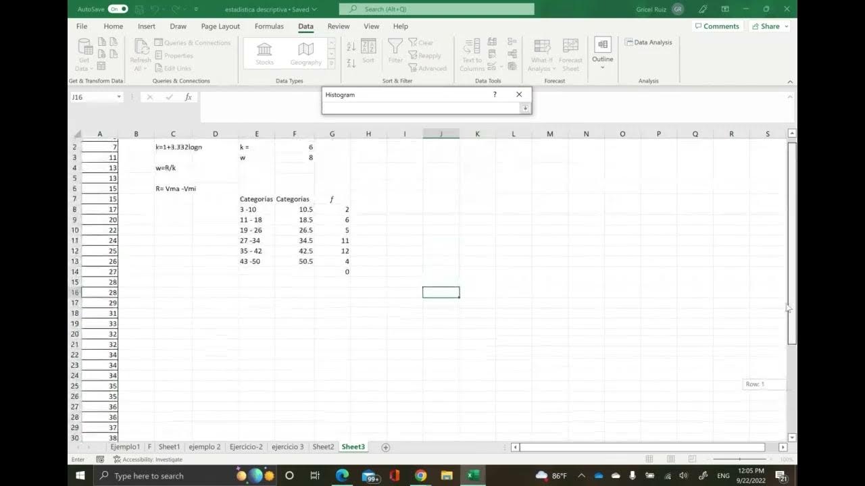This screenshot has height=486, width=865.
Task: Click Queries & Connections
Action: tap(193, 43)
